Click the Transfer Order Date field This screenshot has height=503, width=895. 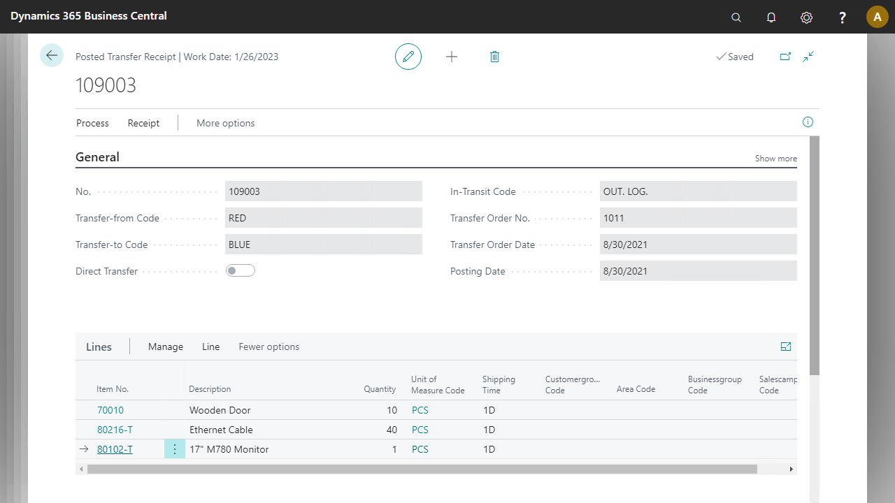coord(699,245)
